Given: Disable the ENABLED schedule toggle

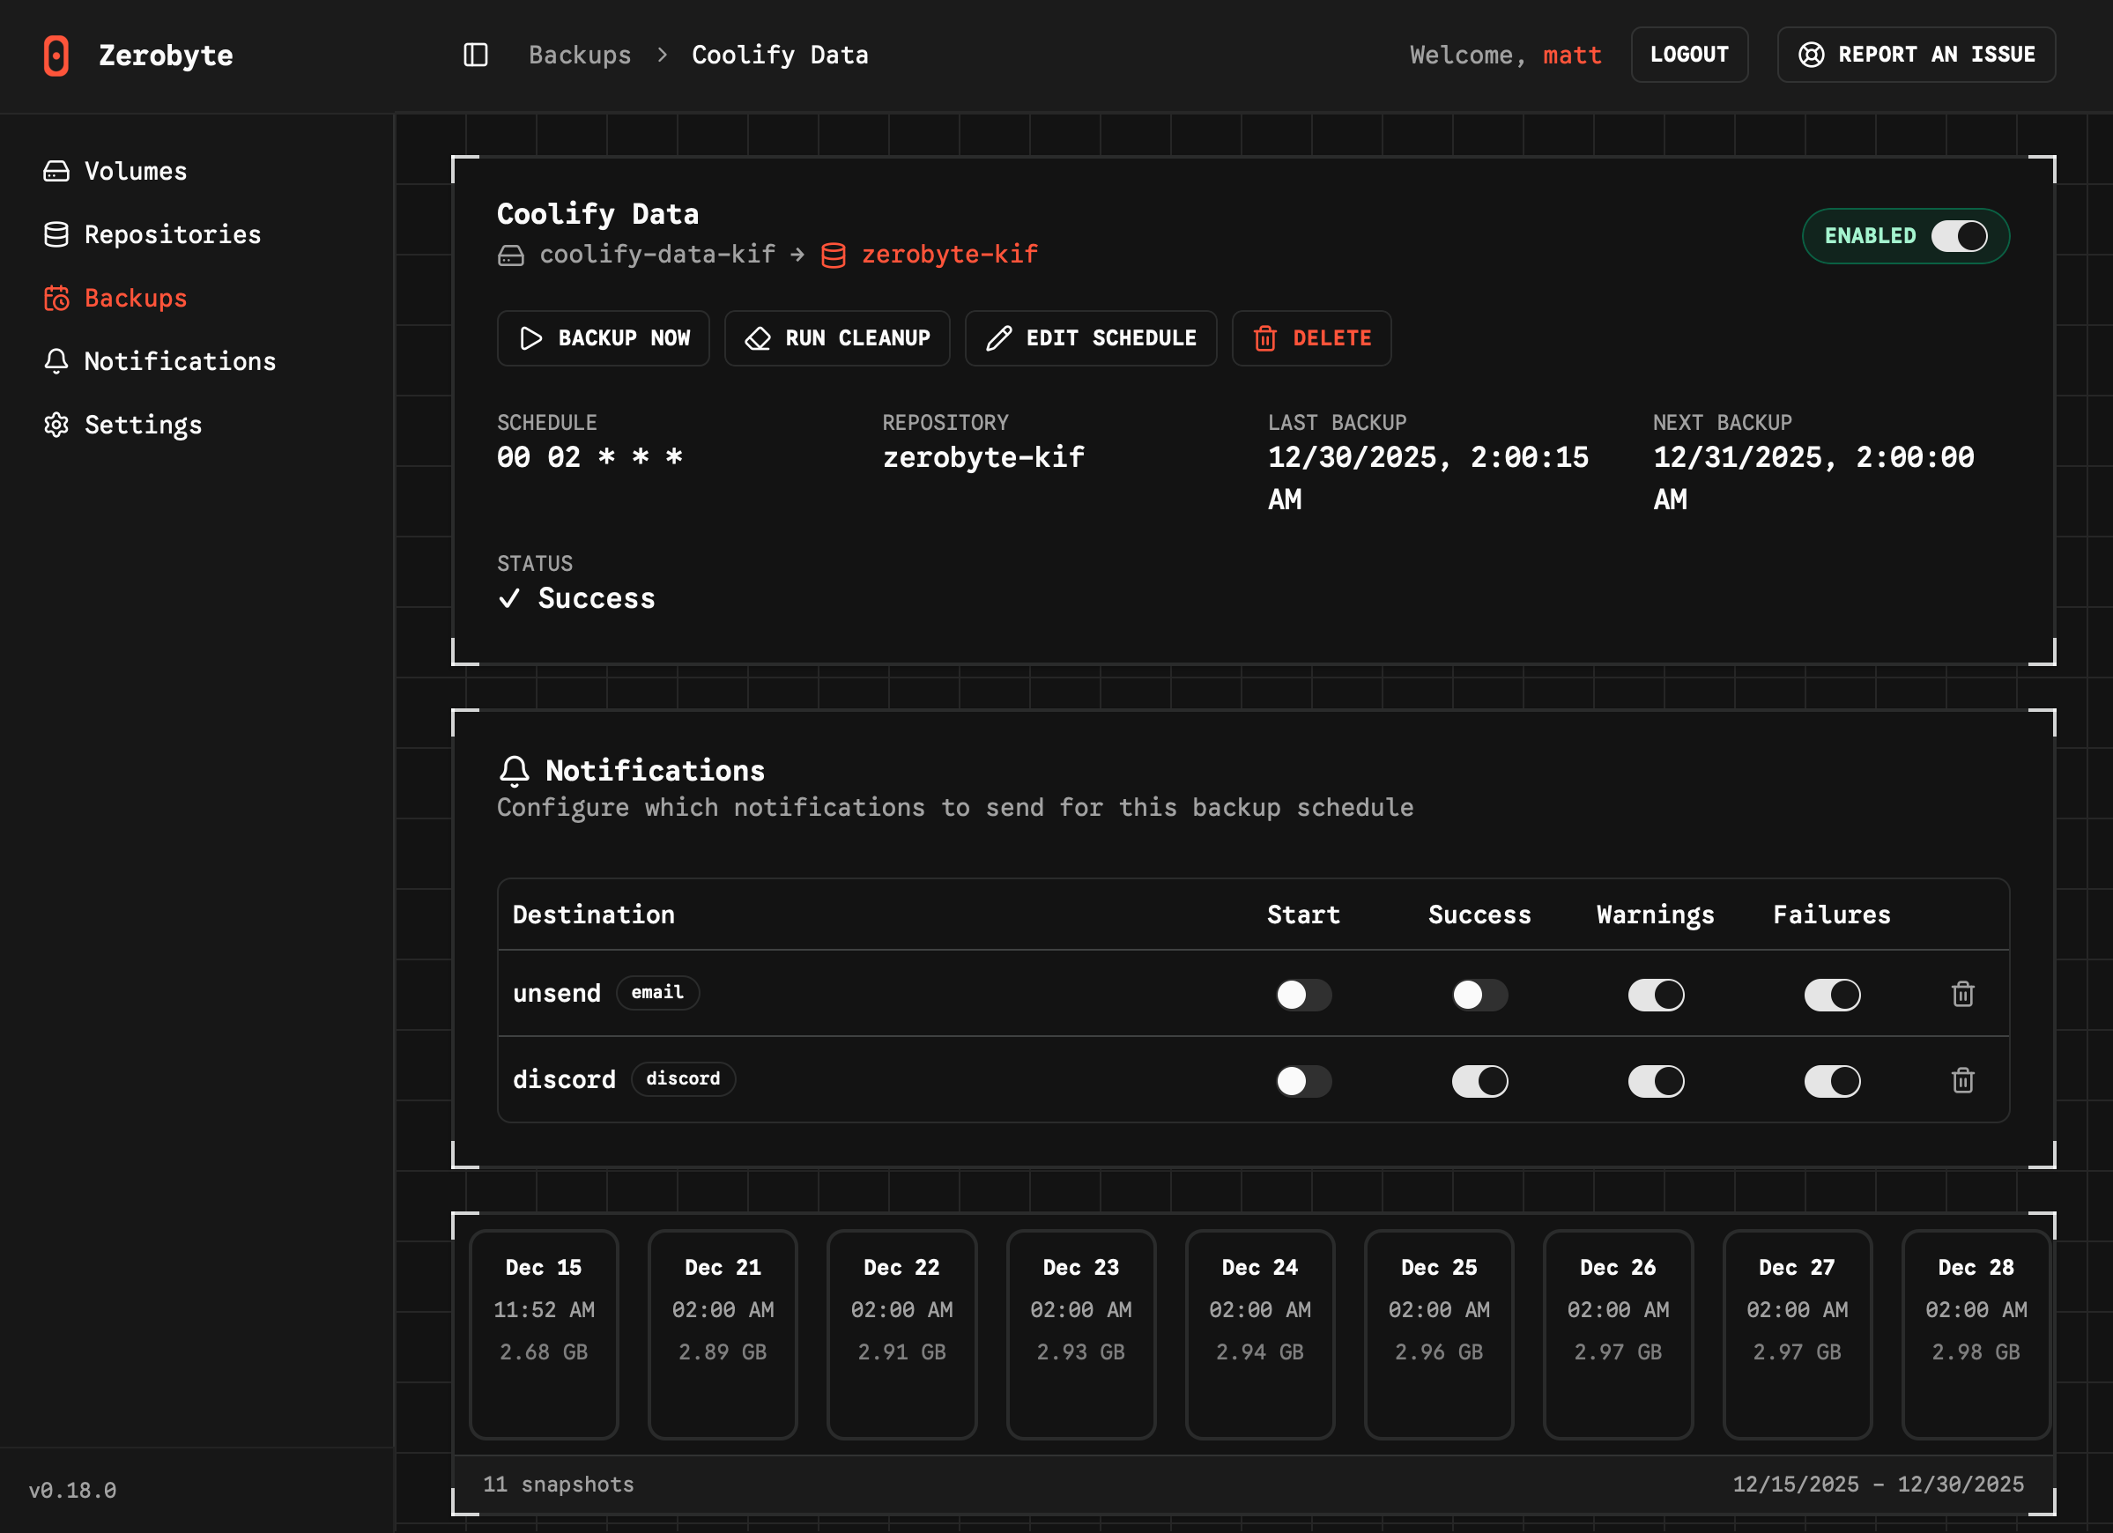Looking at the screenshot, I should (1961, 235).
